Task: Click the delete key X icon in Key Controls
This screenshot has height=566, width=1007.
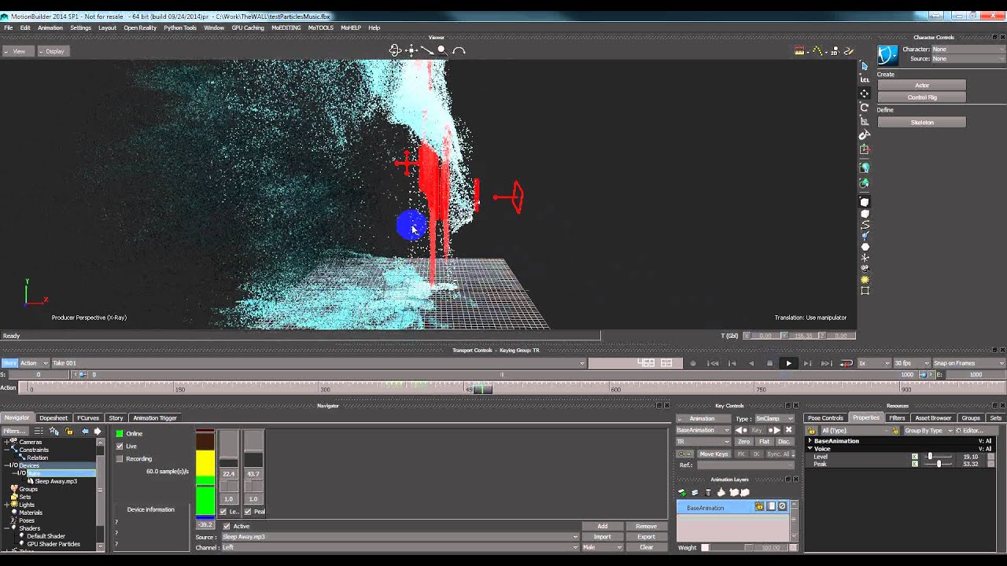Action: click(788, 430)
